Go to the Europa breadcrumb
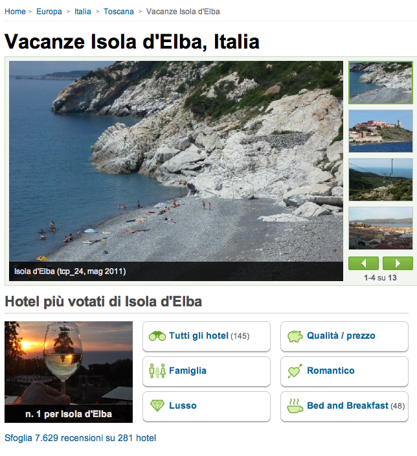Viewport: 417px width, 456px height. click(49, 12)
